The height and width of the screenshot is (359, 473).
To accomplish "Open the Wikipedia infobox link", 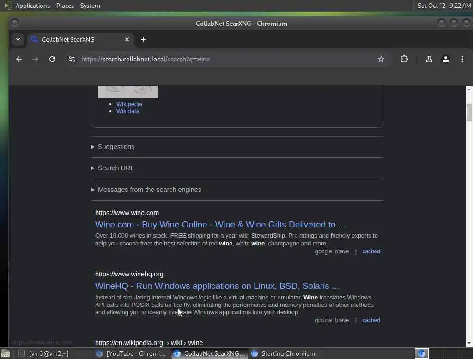I will click(x=129, y=104).
